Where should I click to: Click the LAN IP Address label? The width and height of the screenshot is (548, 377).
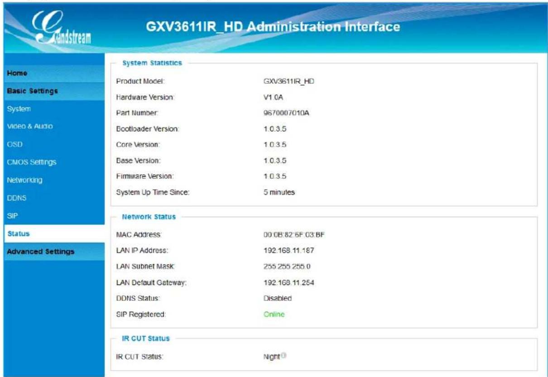(x=142, y=251)
